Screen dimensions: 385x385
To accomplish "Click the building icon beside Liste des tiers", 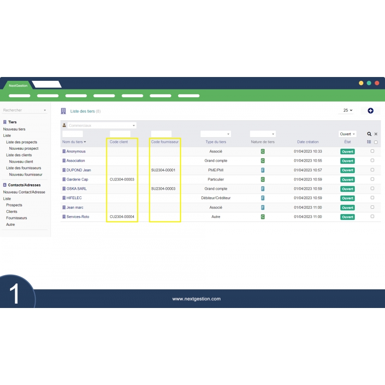I will (x=64, y=111).
